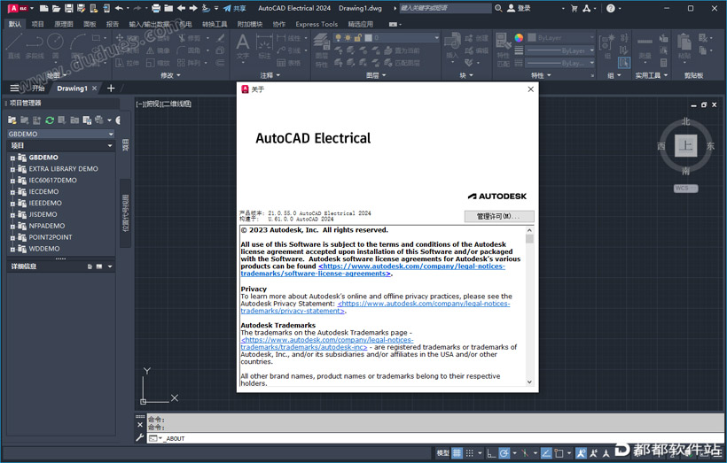Click the color wheel in Properties panel

(x=519, y=38)
